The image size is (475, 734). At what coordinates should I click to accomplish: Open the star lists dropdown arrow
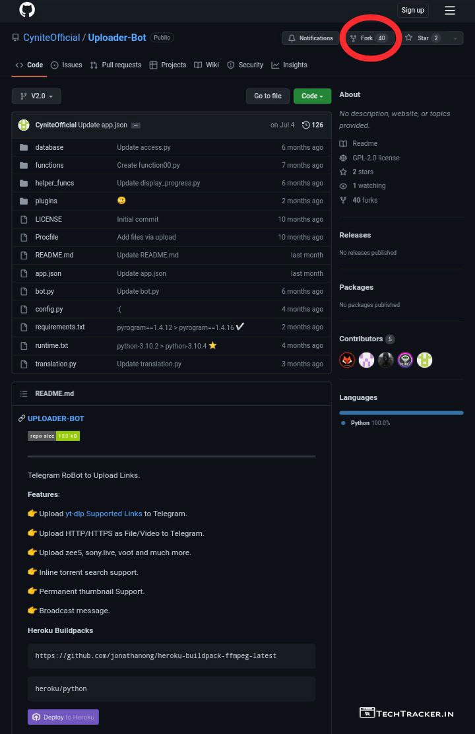pos(455,38)
